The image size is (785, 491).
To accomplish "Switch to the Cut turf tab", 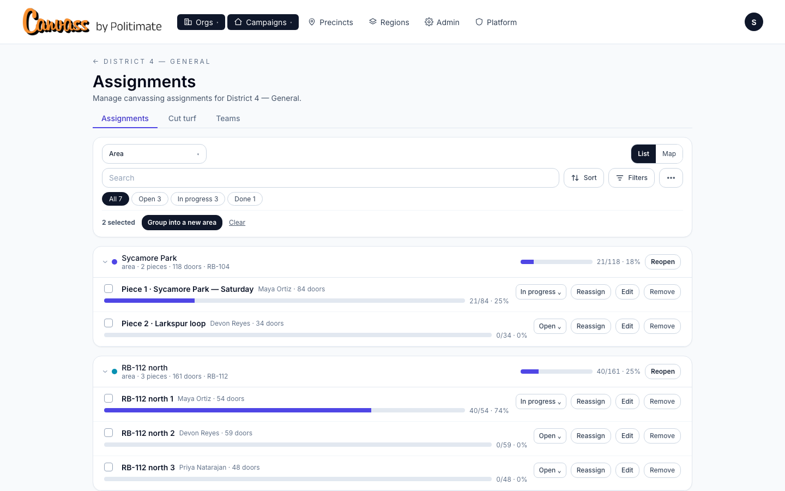I will [x=182, y=118].
